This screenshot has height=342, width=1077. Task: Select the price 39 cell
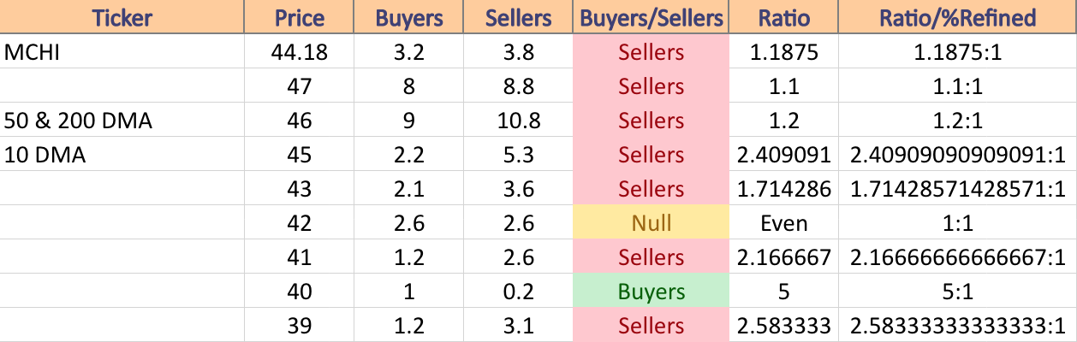coord(299,326)
